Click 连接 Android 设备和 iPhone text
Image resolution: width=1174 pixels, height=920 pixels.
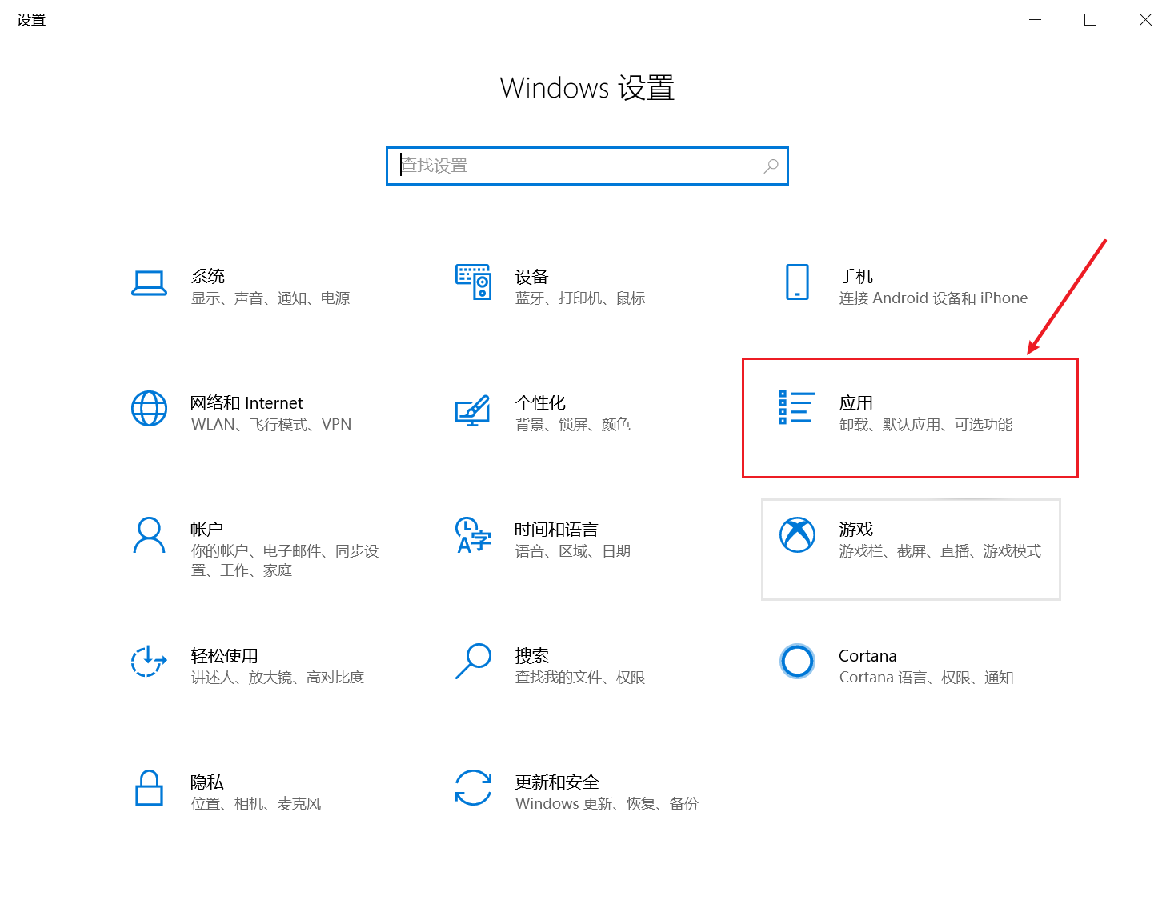pyautogui.click(x=933, y=298)
